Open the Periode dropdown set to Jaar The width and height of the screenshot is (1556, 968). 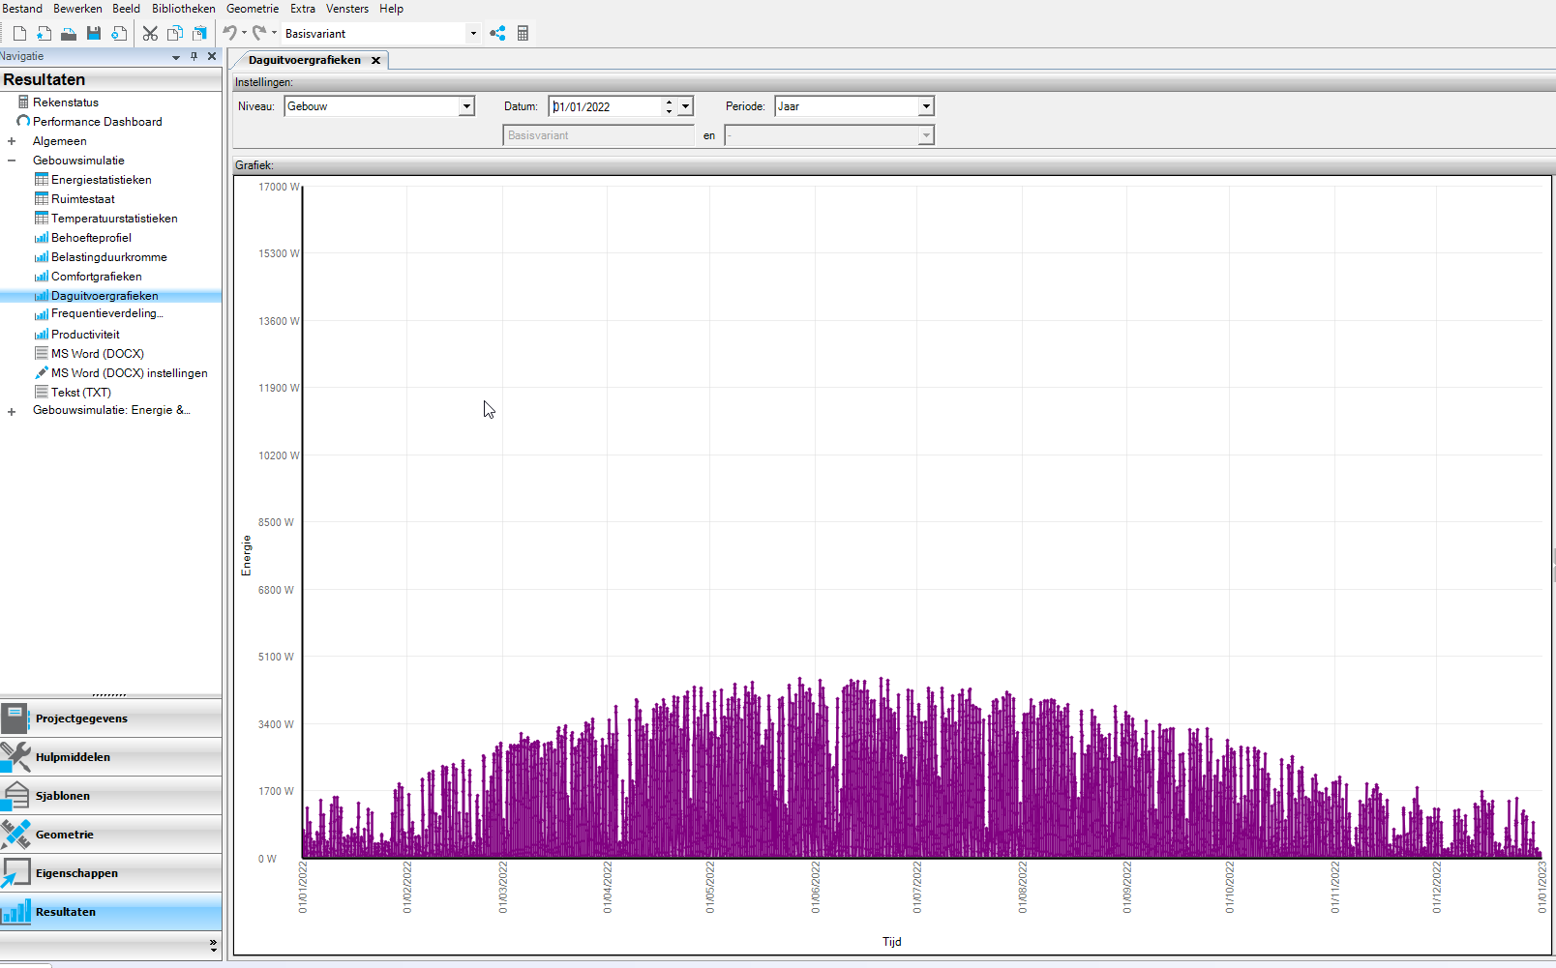tap(926, 106)
